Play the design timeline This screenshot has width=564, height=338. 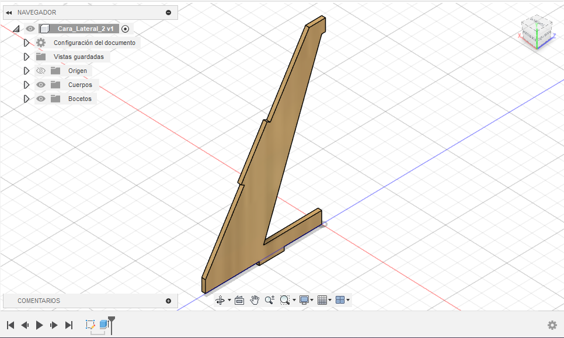click(x=39, y=325)
